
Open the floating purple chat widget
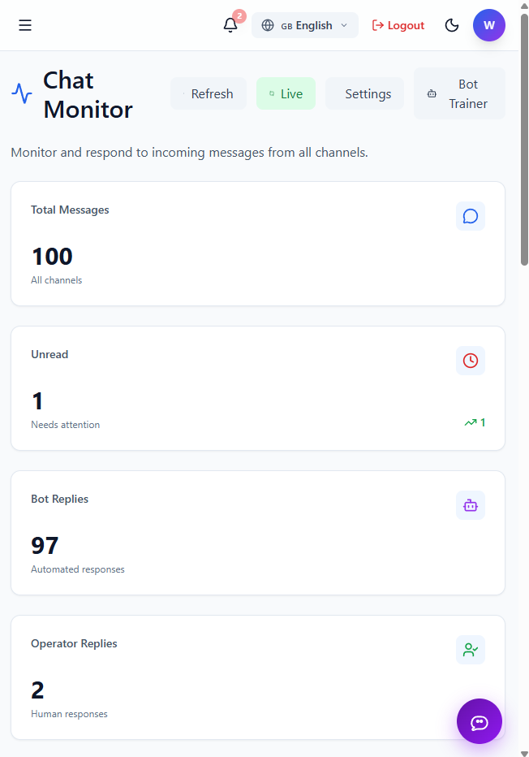pos(479,721)
